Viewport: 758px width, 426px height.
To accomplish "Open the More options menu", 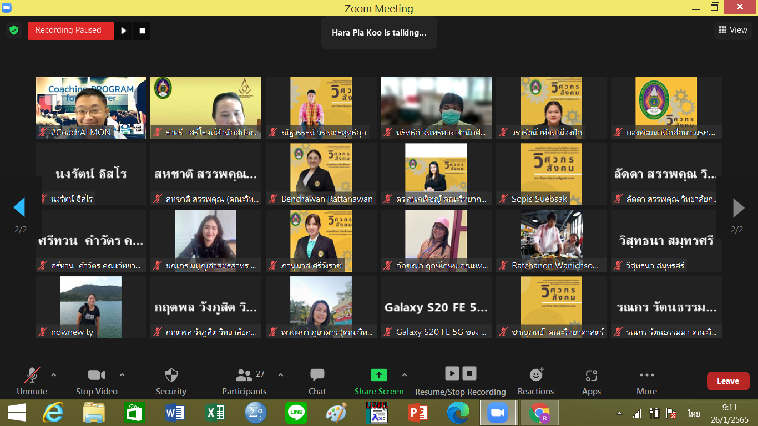I will [647, 382].
